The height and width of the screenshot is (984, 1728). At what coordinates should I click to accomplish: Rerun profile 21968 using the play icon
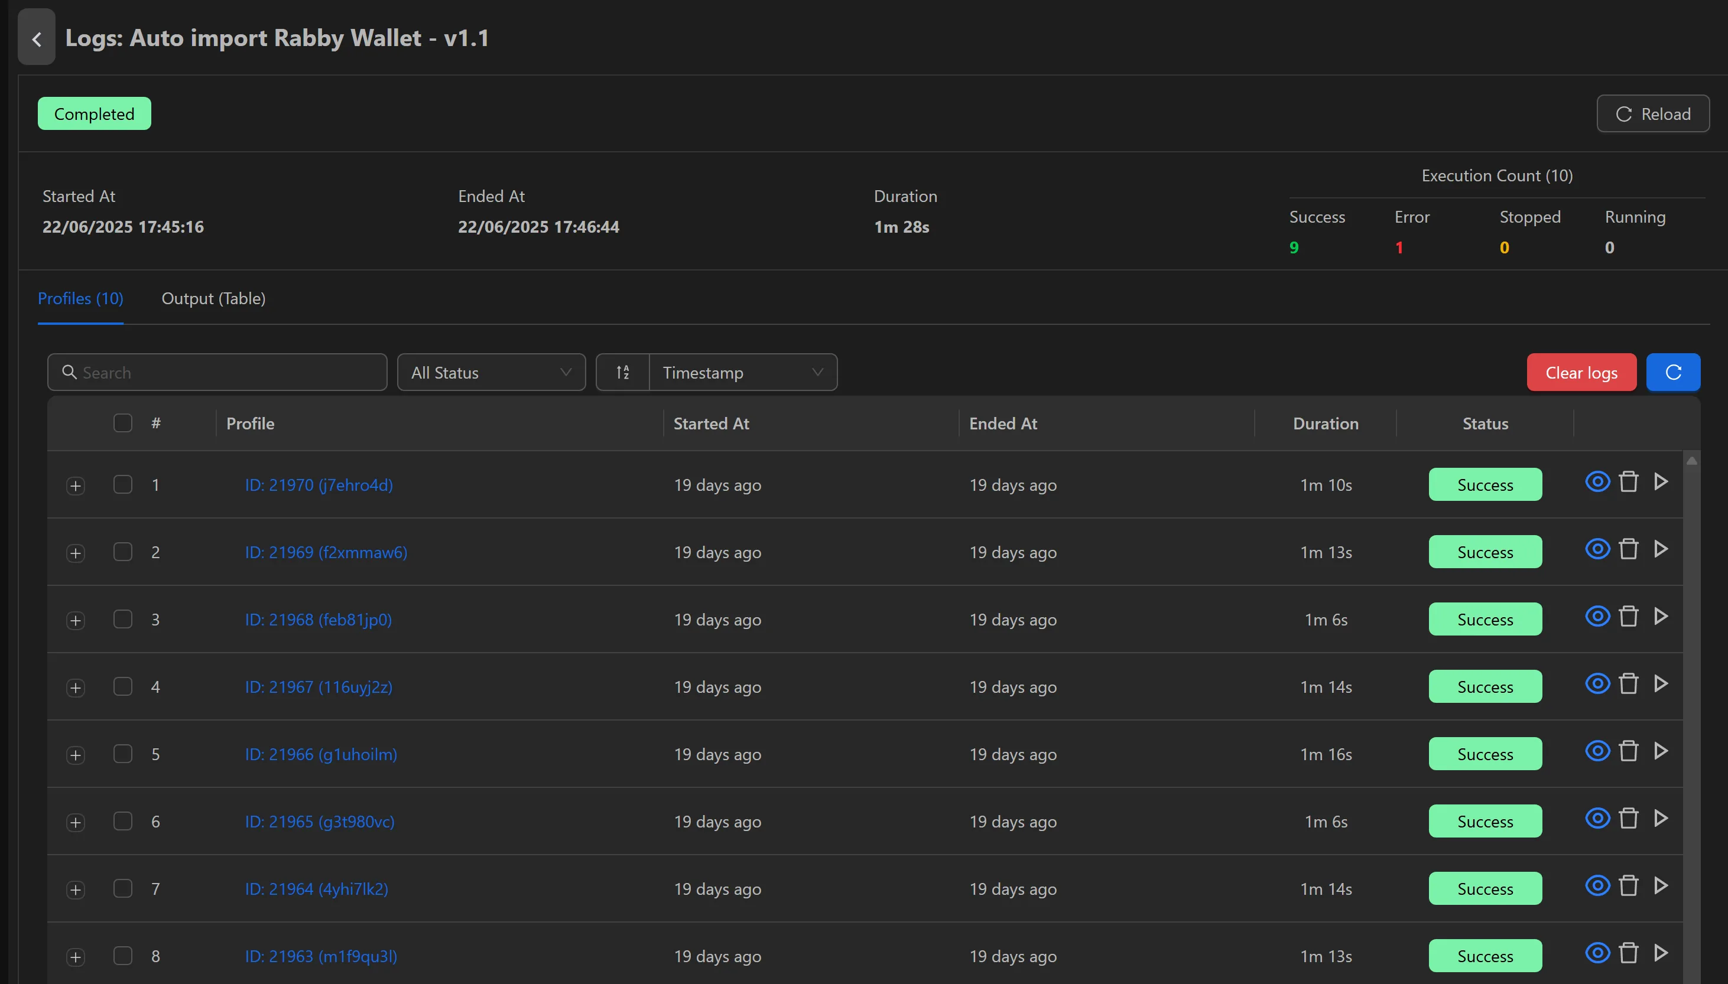(x=1661, y=617)
